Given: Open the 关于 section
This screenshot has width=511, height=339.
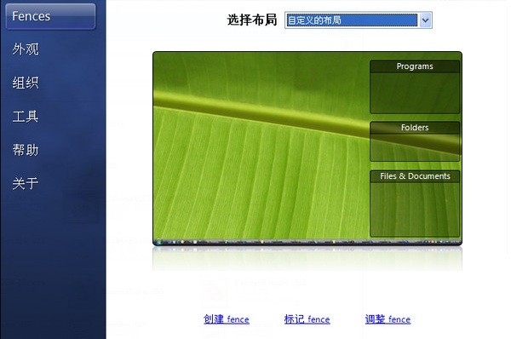Looking at the screenshot, I should coord(26,183).
